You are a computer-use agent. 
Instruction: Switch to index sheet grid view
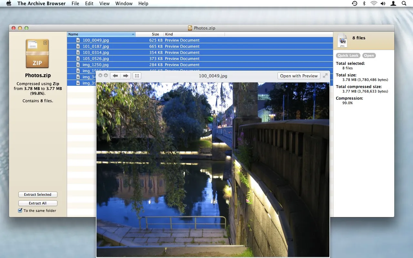pos(137,75)
